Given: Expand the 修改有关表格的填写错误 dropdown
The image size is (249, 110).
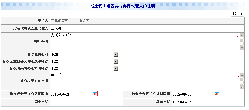Looking at the screenshot, I should [116, 68].
